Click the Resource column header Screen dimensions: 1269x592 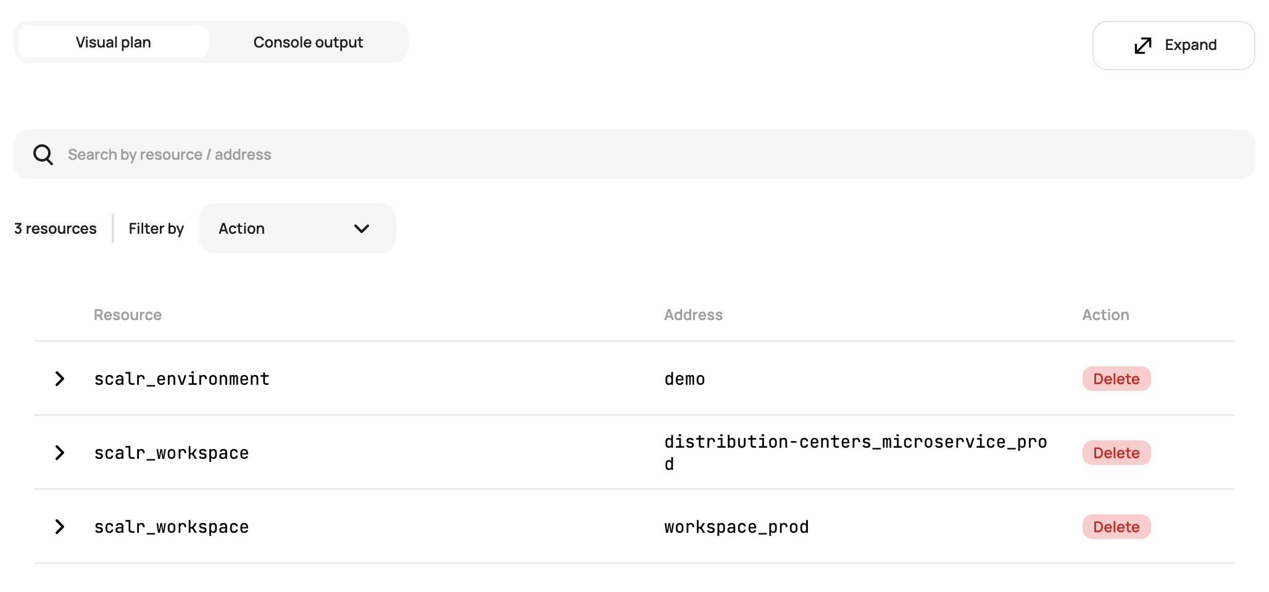click(x=128, y=315)
